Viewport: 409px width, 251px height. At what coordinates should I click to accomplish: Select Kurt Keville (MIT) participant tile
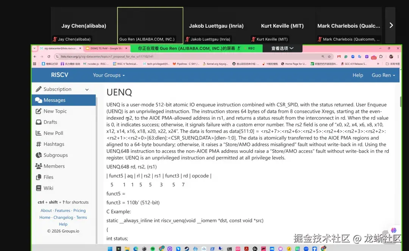(x=282, y=25)
